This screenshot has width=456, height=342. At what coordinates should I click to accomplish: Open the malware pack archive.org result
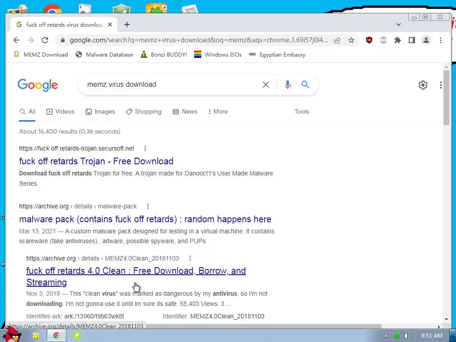click(145, 219)
